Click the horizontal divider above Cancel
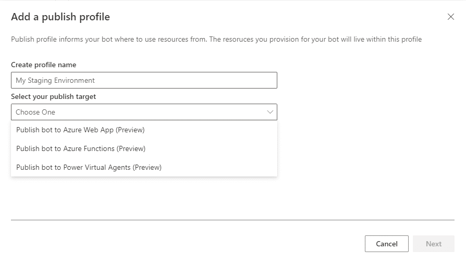 point(232,220)
